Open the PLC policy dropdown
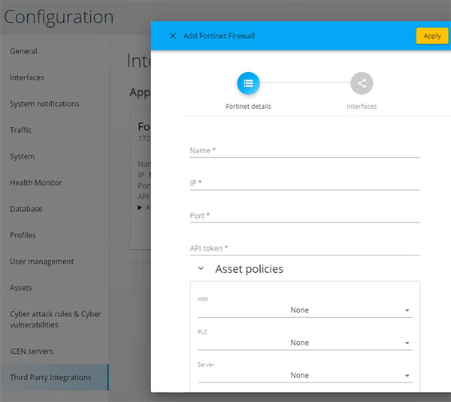Viewport: 451px width, 402px height. coord(304,343)
